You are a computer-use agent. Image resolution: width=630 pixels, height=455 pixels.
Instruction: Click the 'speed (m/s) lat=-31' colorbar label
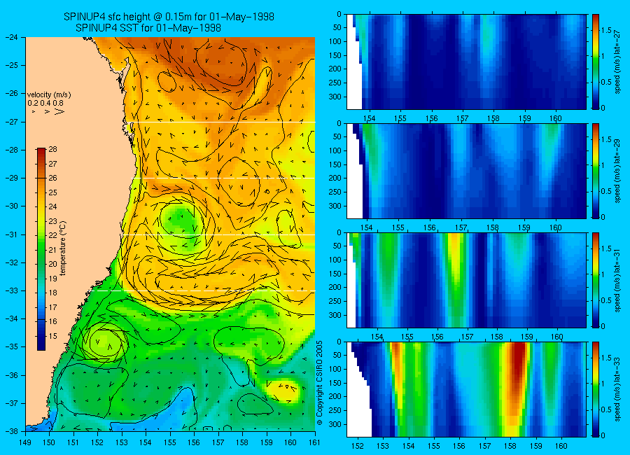coord(617,280)
